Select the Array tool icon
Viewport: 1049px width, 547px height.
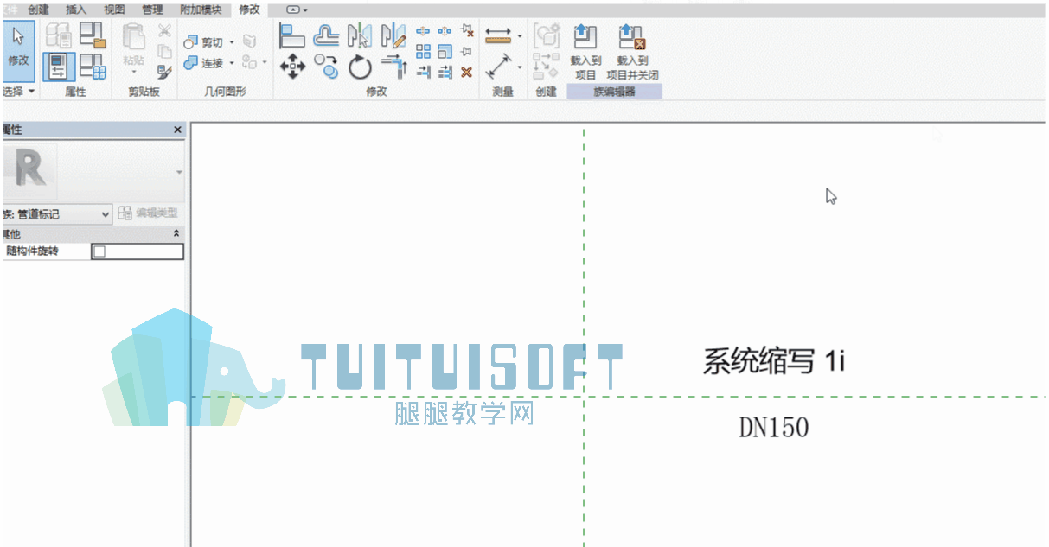click(423, 52)
